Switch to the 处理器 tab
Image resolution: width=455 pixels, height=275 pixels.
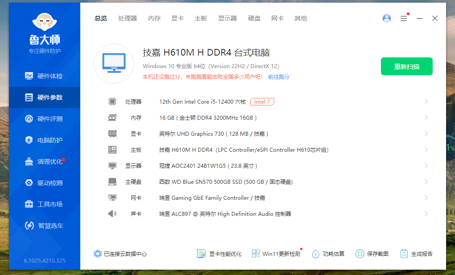tap(128, 19)
